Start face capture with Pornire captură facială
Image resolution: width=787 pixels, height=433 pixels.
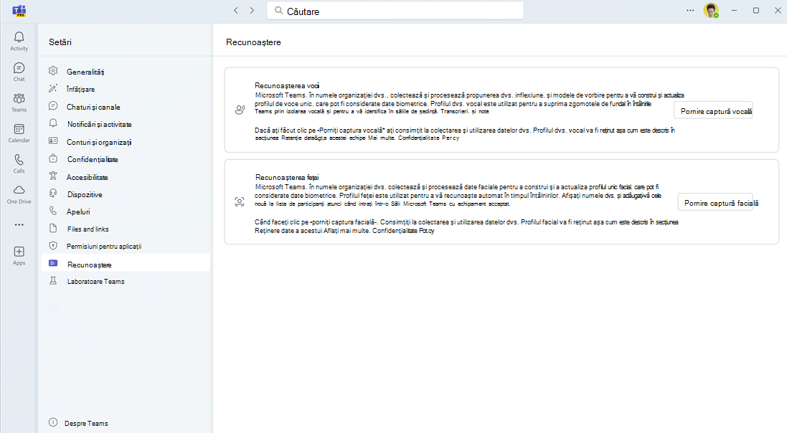[715, 203]
